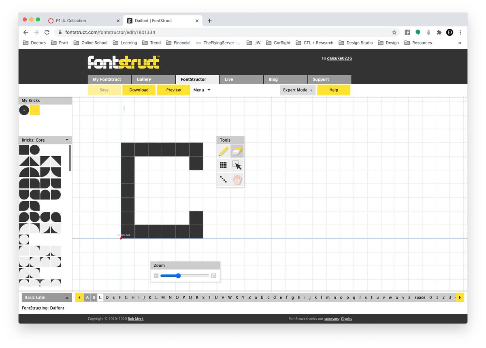Reload the FontStruct page
The image size is (486, 348).
(x=47, y=32)
